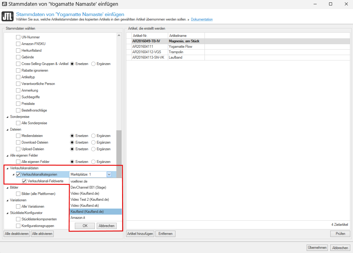This screenshot has width=353, height=253.
Task: Collapse the Verkaufskanaldaten tree node
Action: 7,168
